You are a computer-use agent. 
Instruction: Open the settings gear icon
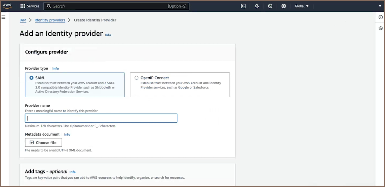click(x=284, y=6)
